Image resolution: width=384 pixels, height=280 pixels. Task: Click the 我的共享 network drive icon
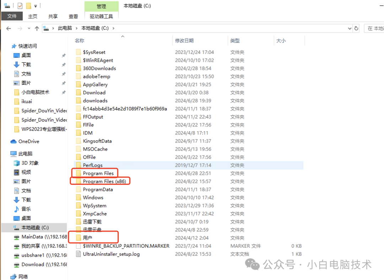tap(16, 246)
